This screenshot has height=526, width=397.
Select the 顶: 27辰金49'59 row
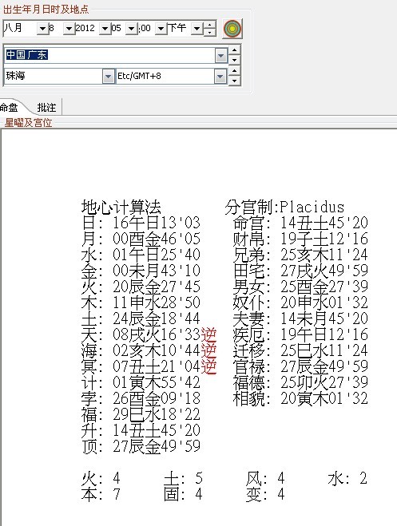[141, 446]
